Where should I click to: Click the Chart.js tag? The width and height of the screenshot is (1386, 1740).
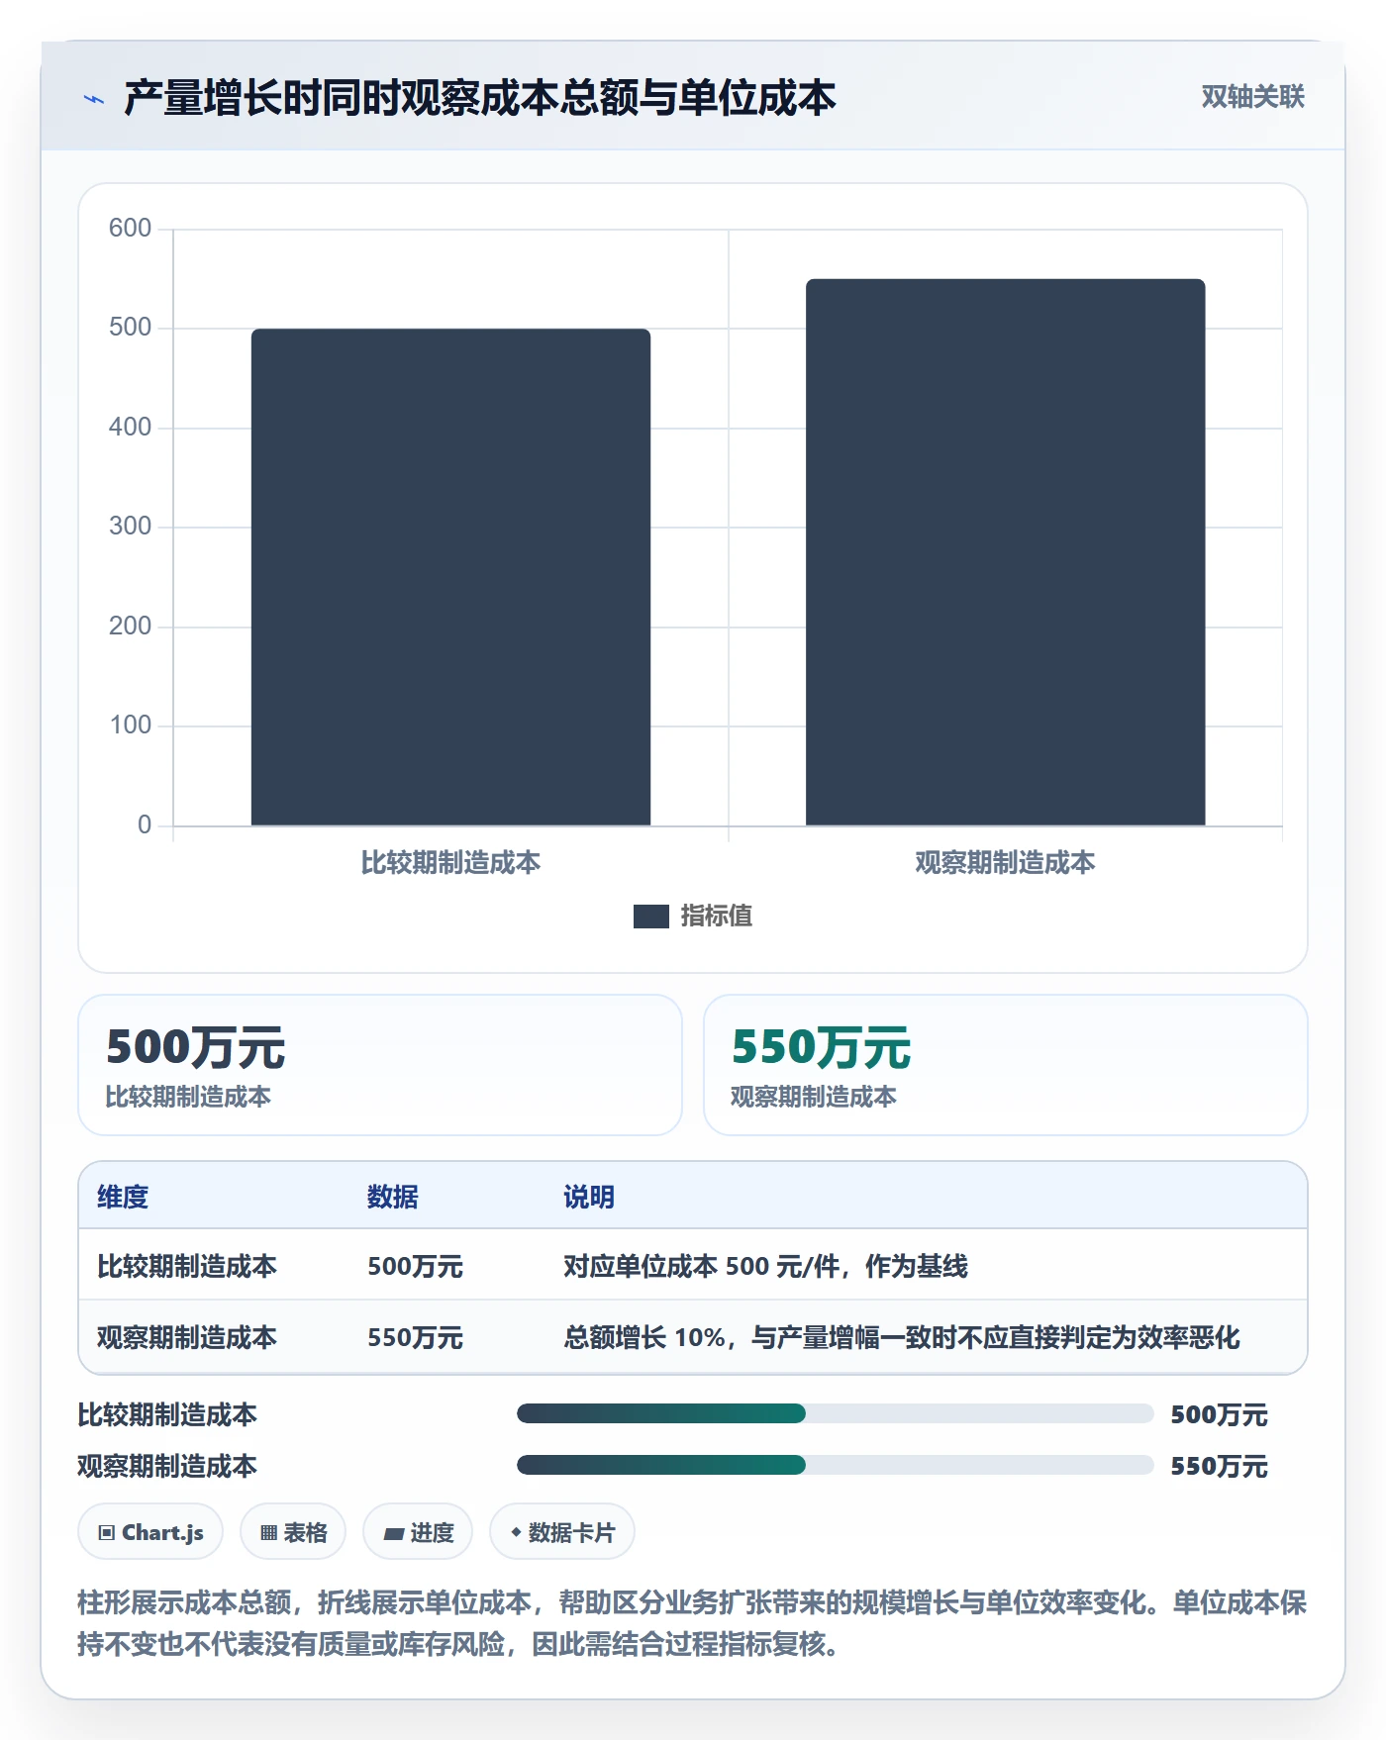click(x=150, y=1532)
